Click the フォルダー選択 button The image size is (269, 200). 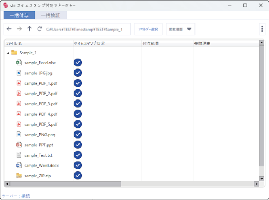[x=148, y=29]
